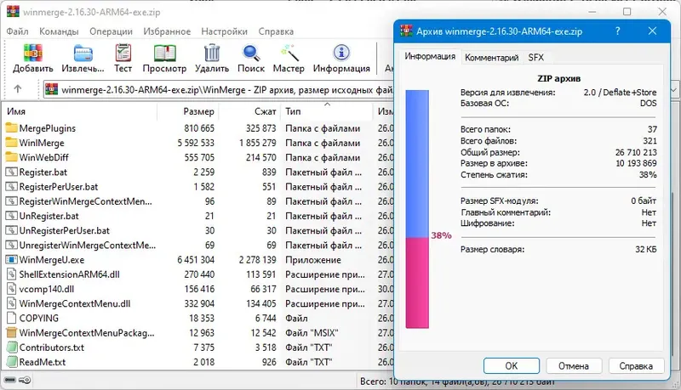Select the WinWebDiff folder icon
The image size is (681, 390).
coord(11,157)
